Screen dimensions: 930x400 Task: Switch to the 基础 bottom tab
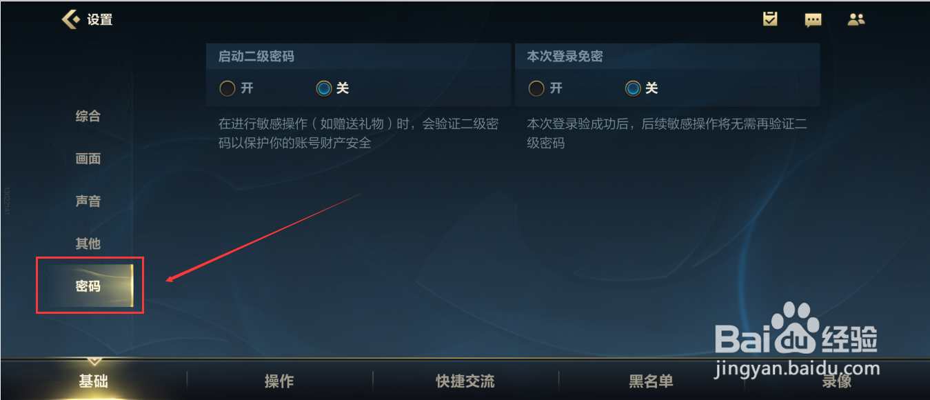[93, 381]
